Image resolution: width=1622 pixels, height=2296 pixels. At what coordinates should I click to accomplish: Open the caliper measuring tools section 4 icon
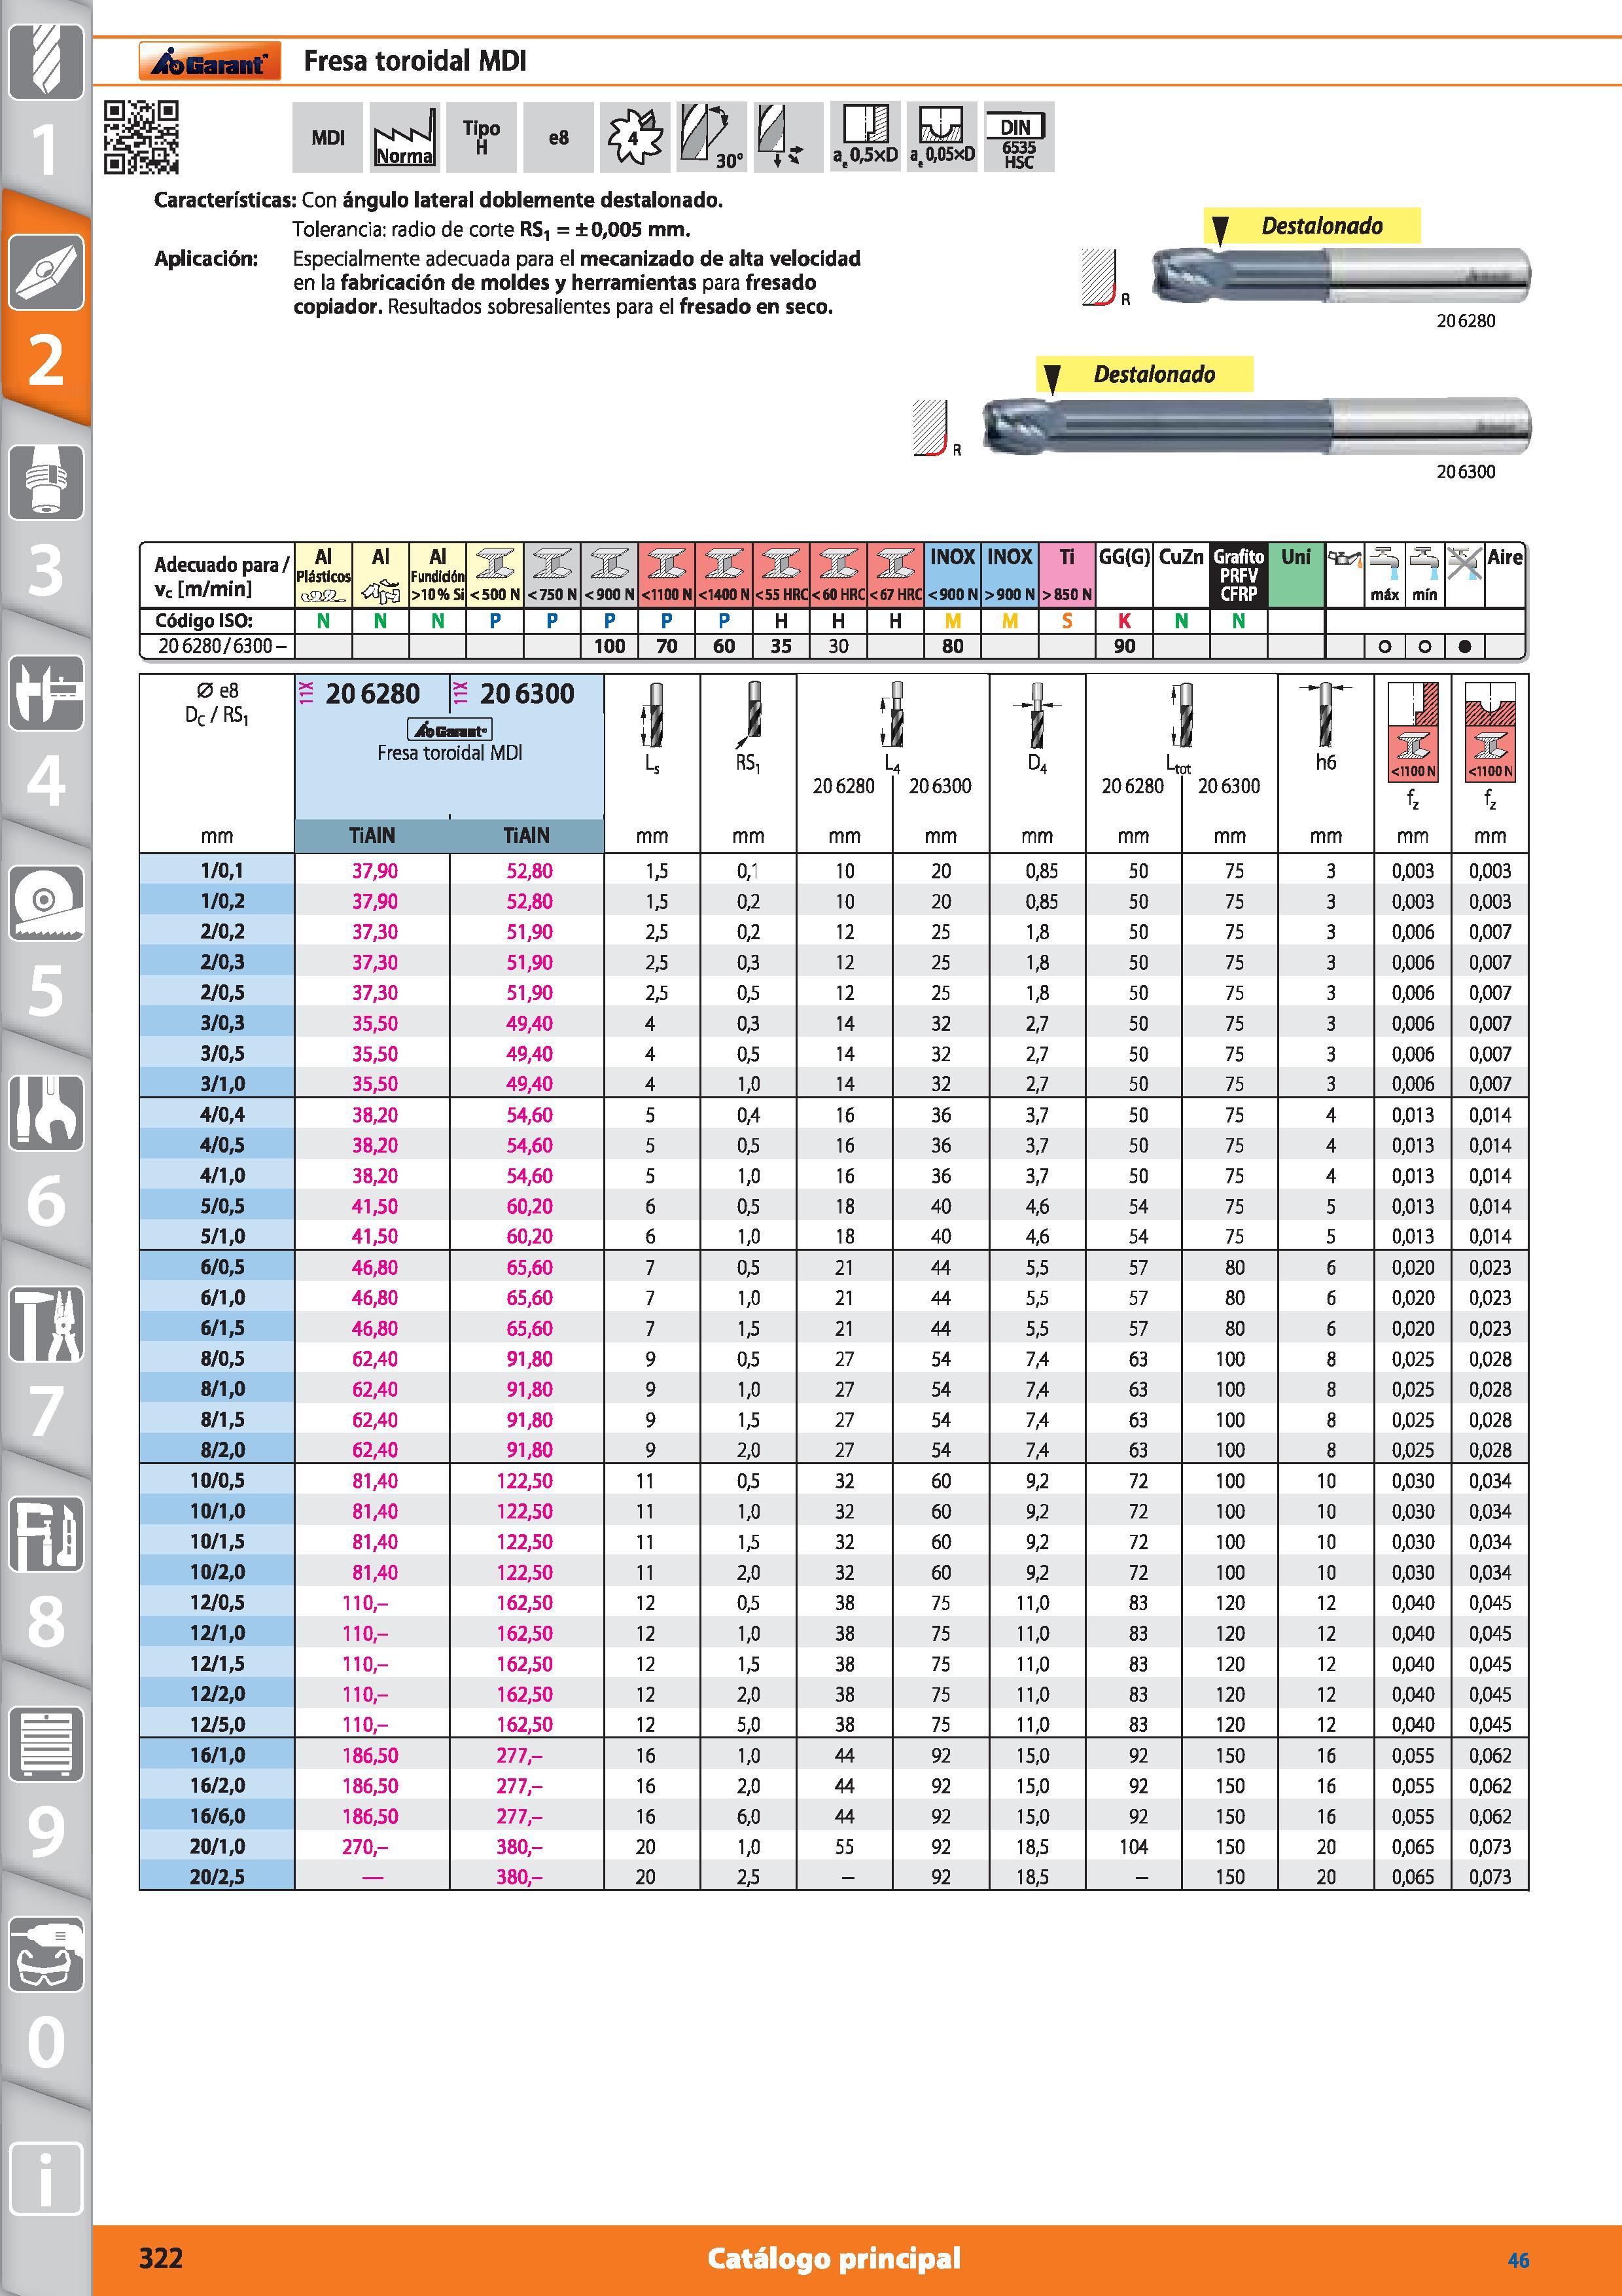tap(46, 693)
